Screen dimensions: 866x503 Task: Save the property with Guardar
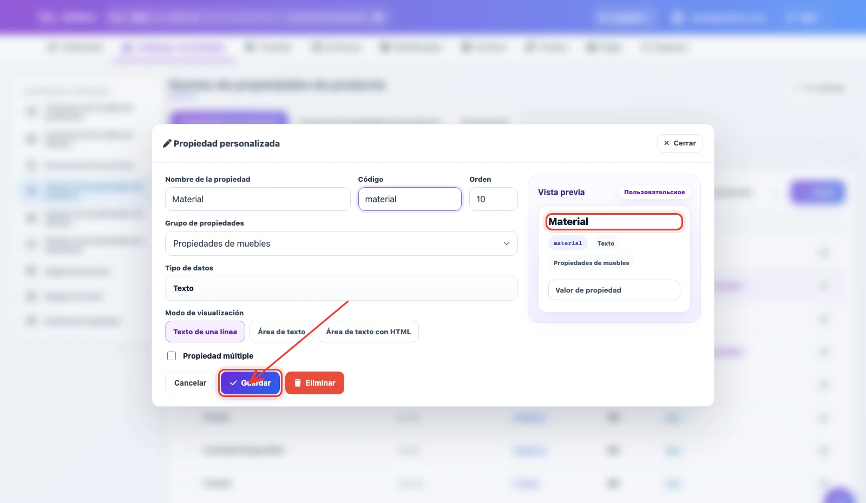tap(250, 383)
